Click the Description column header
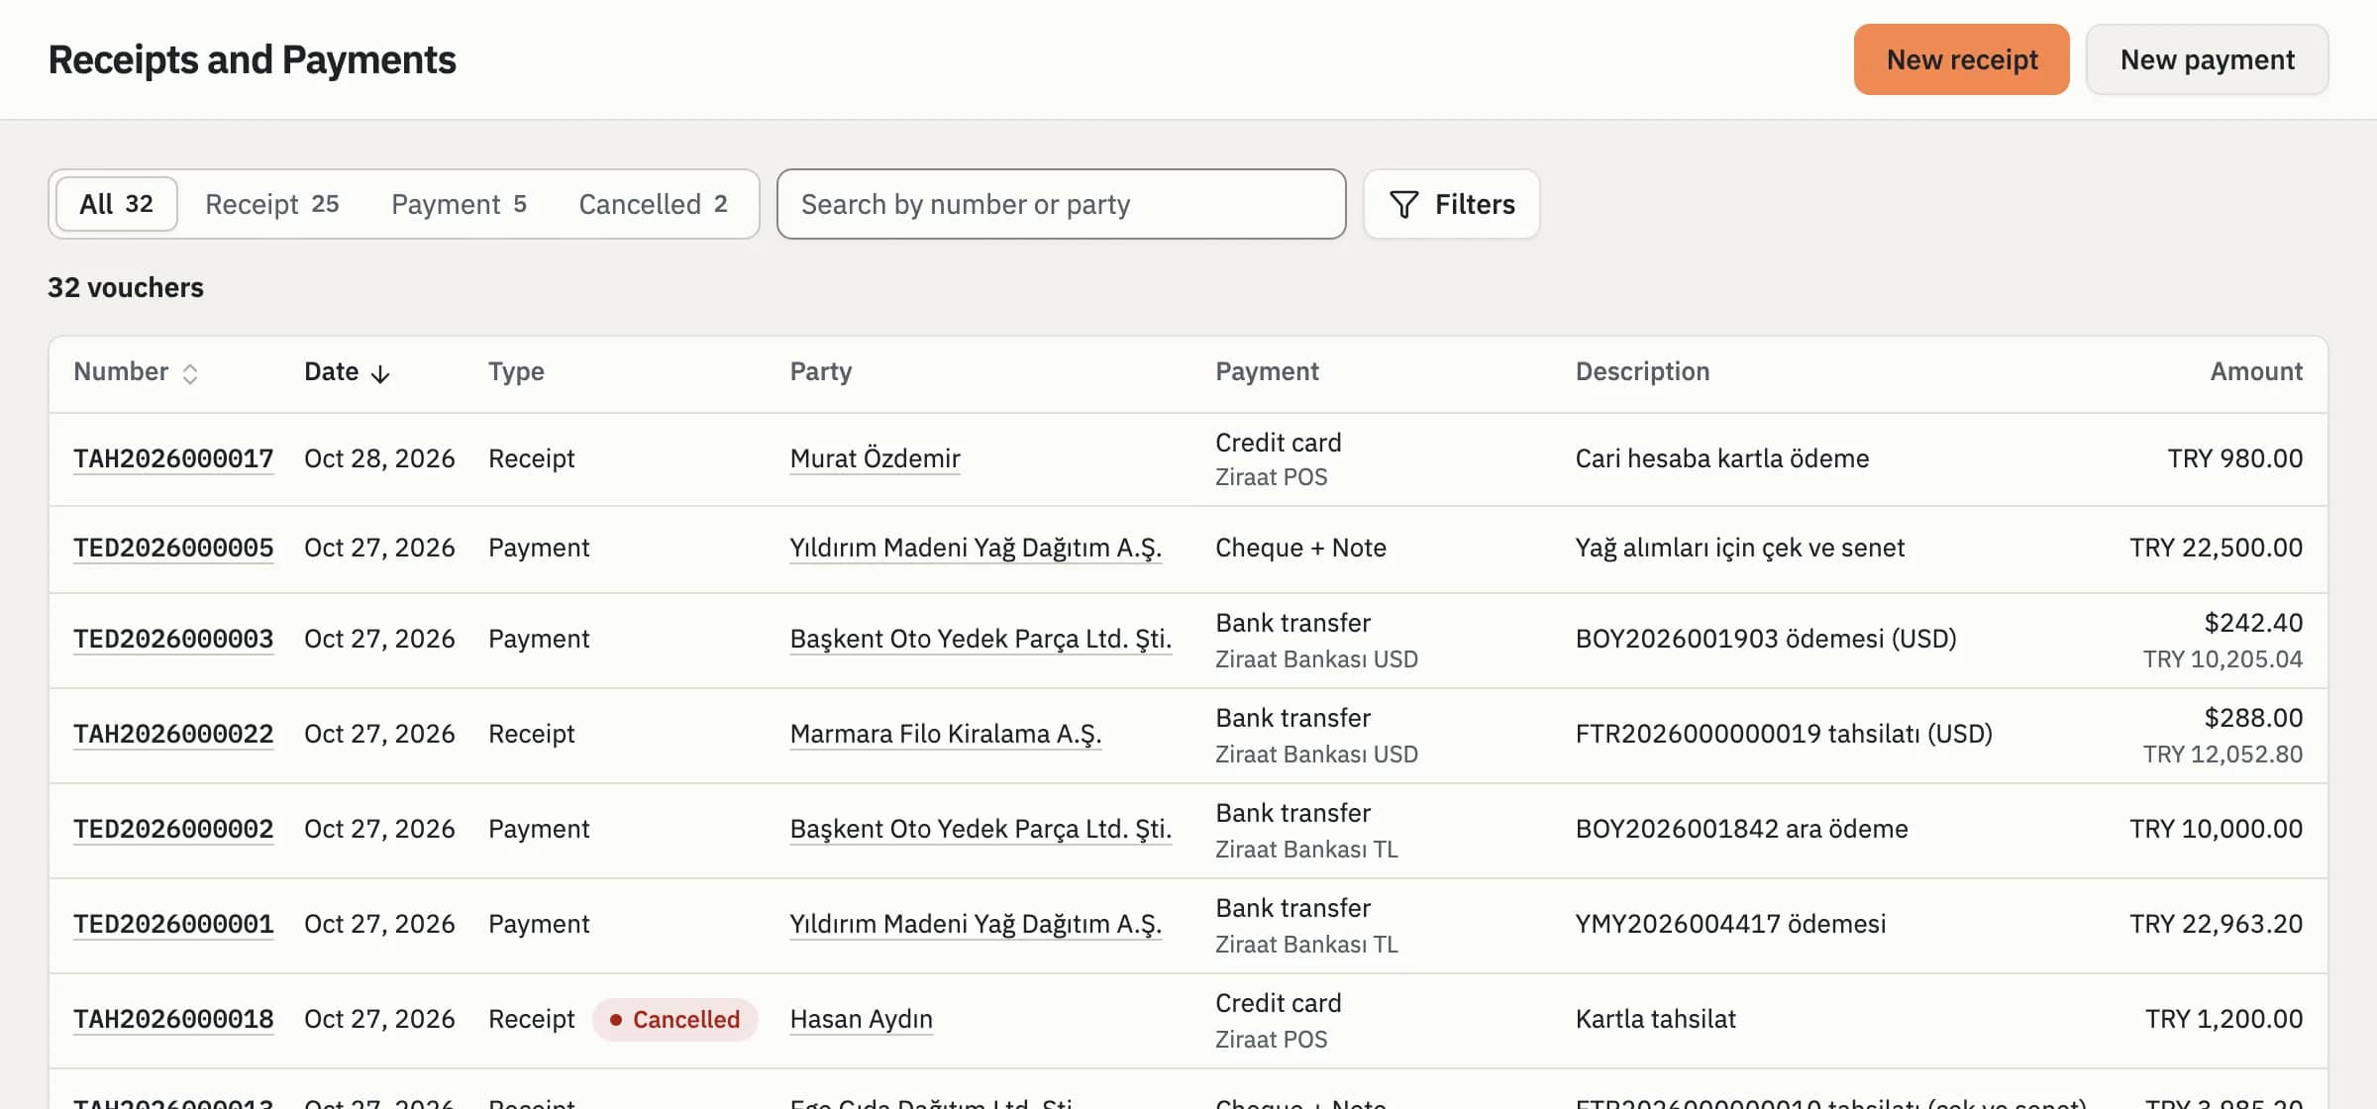 click(x=1642, y=371)
